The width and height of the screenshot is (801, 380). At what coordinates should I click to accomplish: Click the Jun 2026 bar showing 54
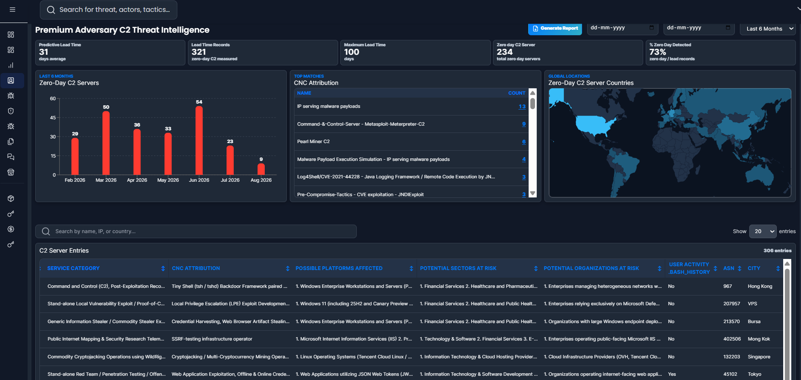tap(199, 141)
